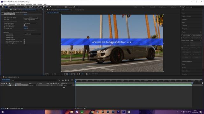Select the Hand tool
Image resolution: width=204 pixels, height=114 pixels.
(x=9, y=7)
